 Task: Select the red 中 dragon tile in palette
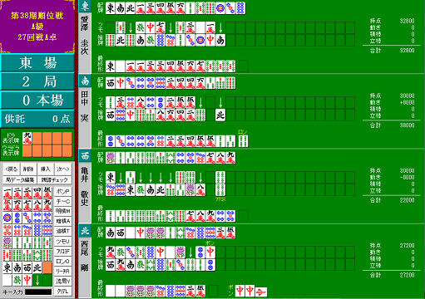tap(27, 280)
